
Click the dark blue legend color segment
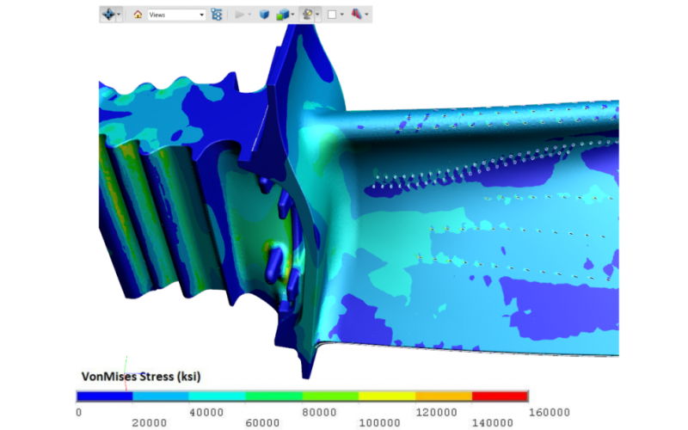coord(104,396)
